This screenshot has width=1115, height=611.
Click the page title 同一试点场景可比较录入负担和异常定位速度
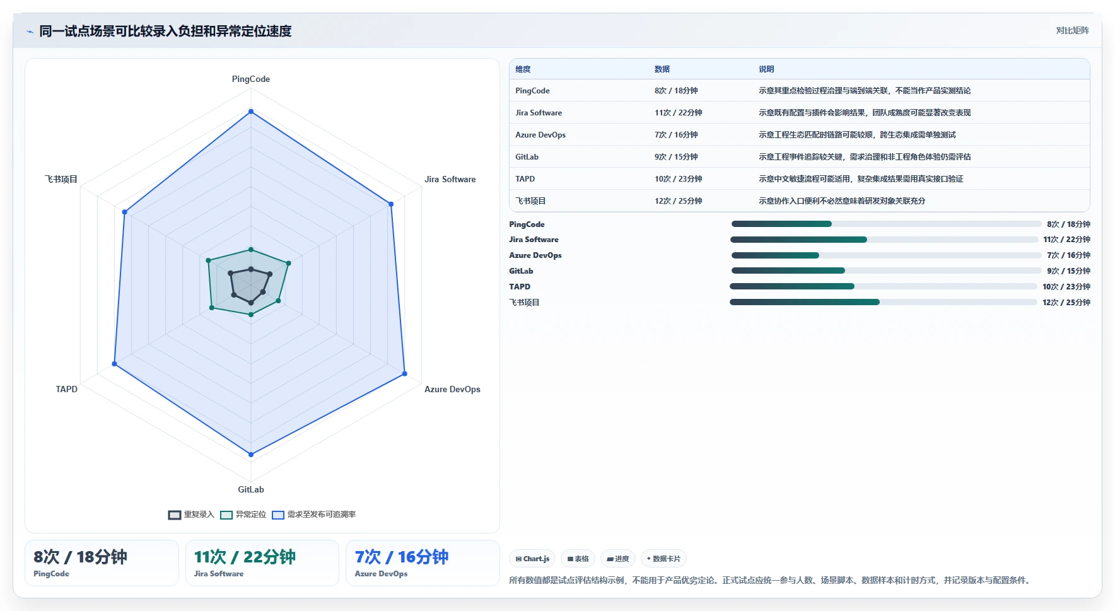pyautogui.click(x=165, y=31)
